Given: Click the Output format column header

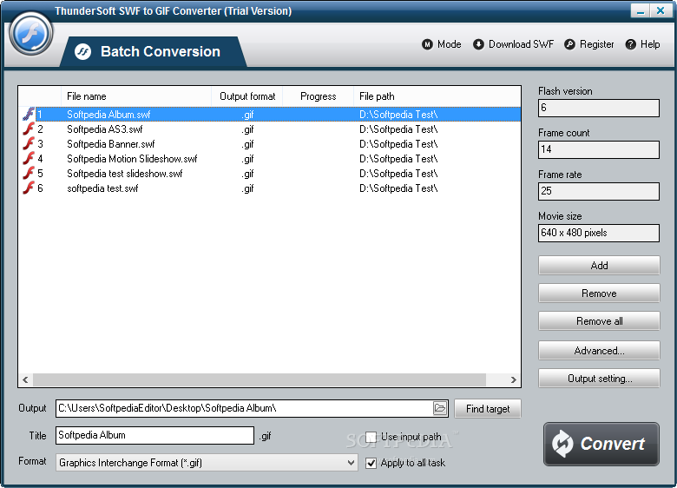Looking at the screenshot, I should [247, 96].
